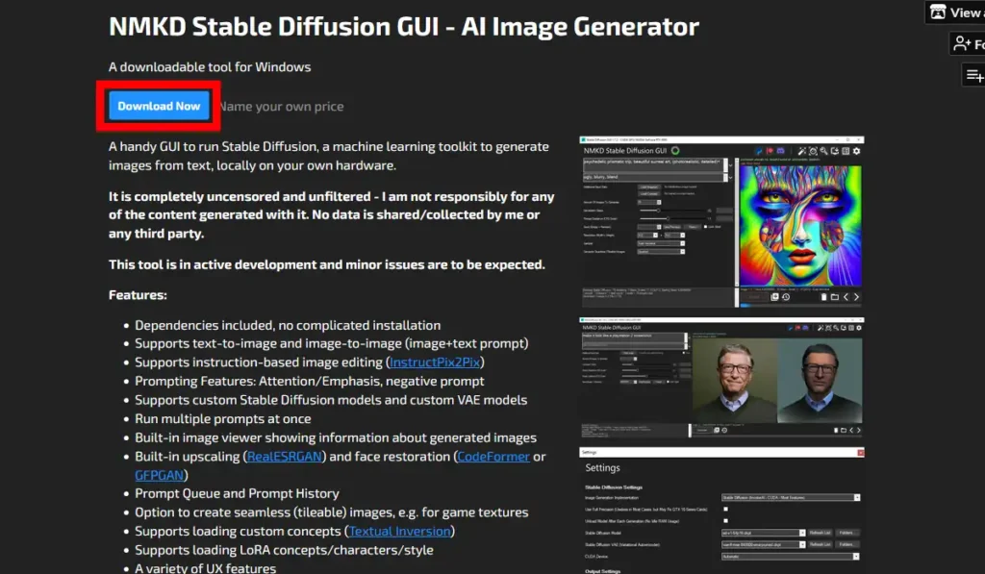Click the "Name your own price" text
This screenshot has height=574, width=985.
[x=282, y=107]
